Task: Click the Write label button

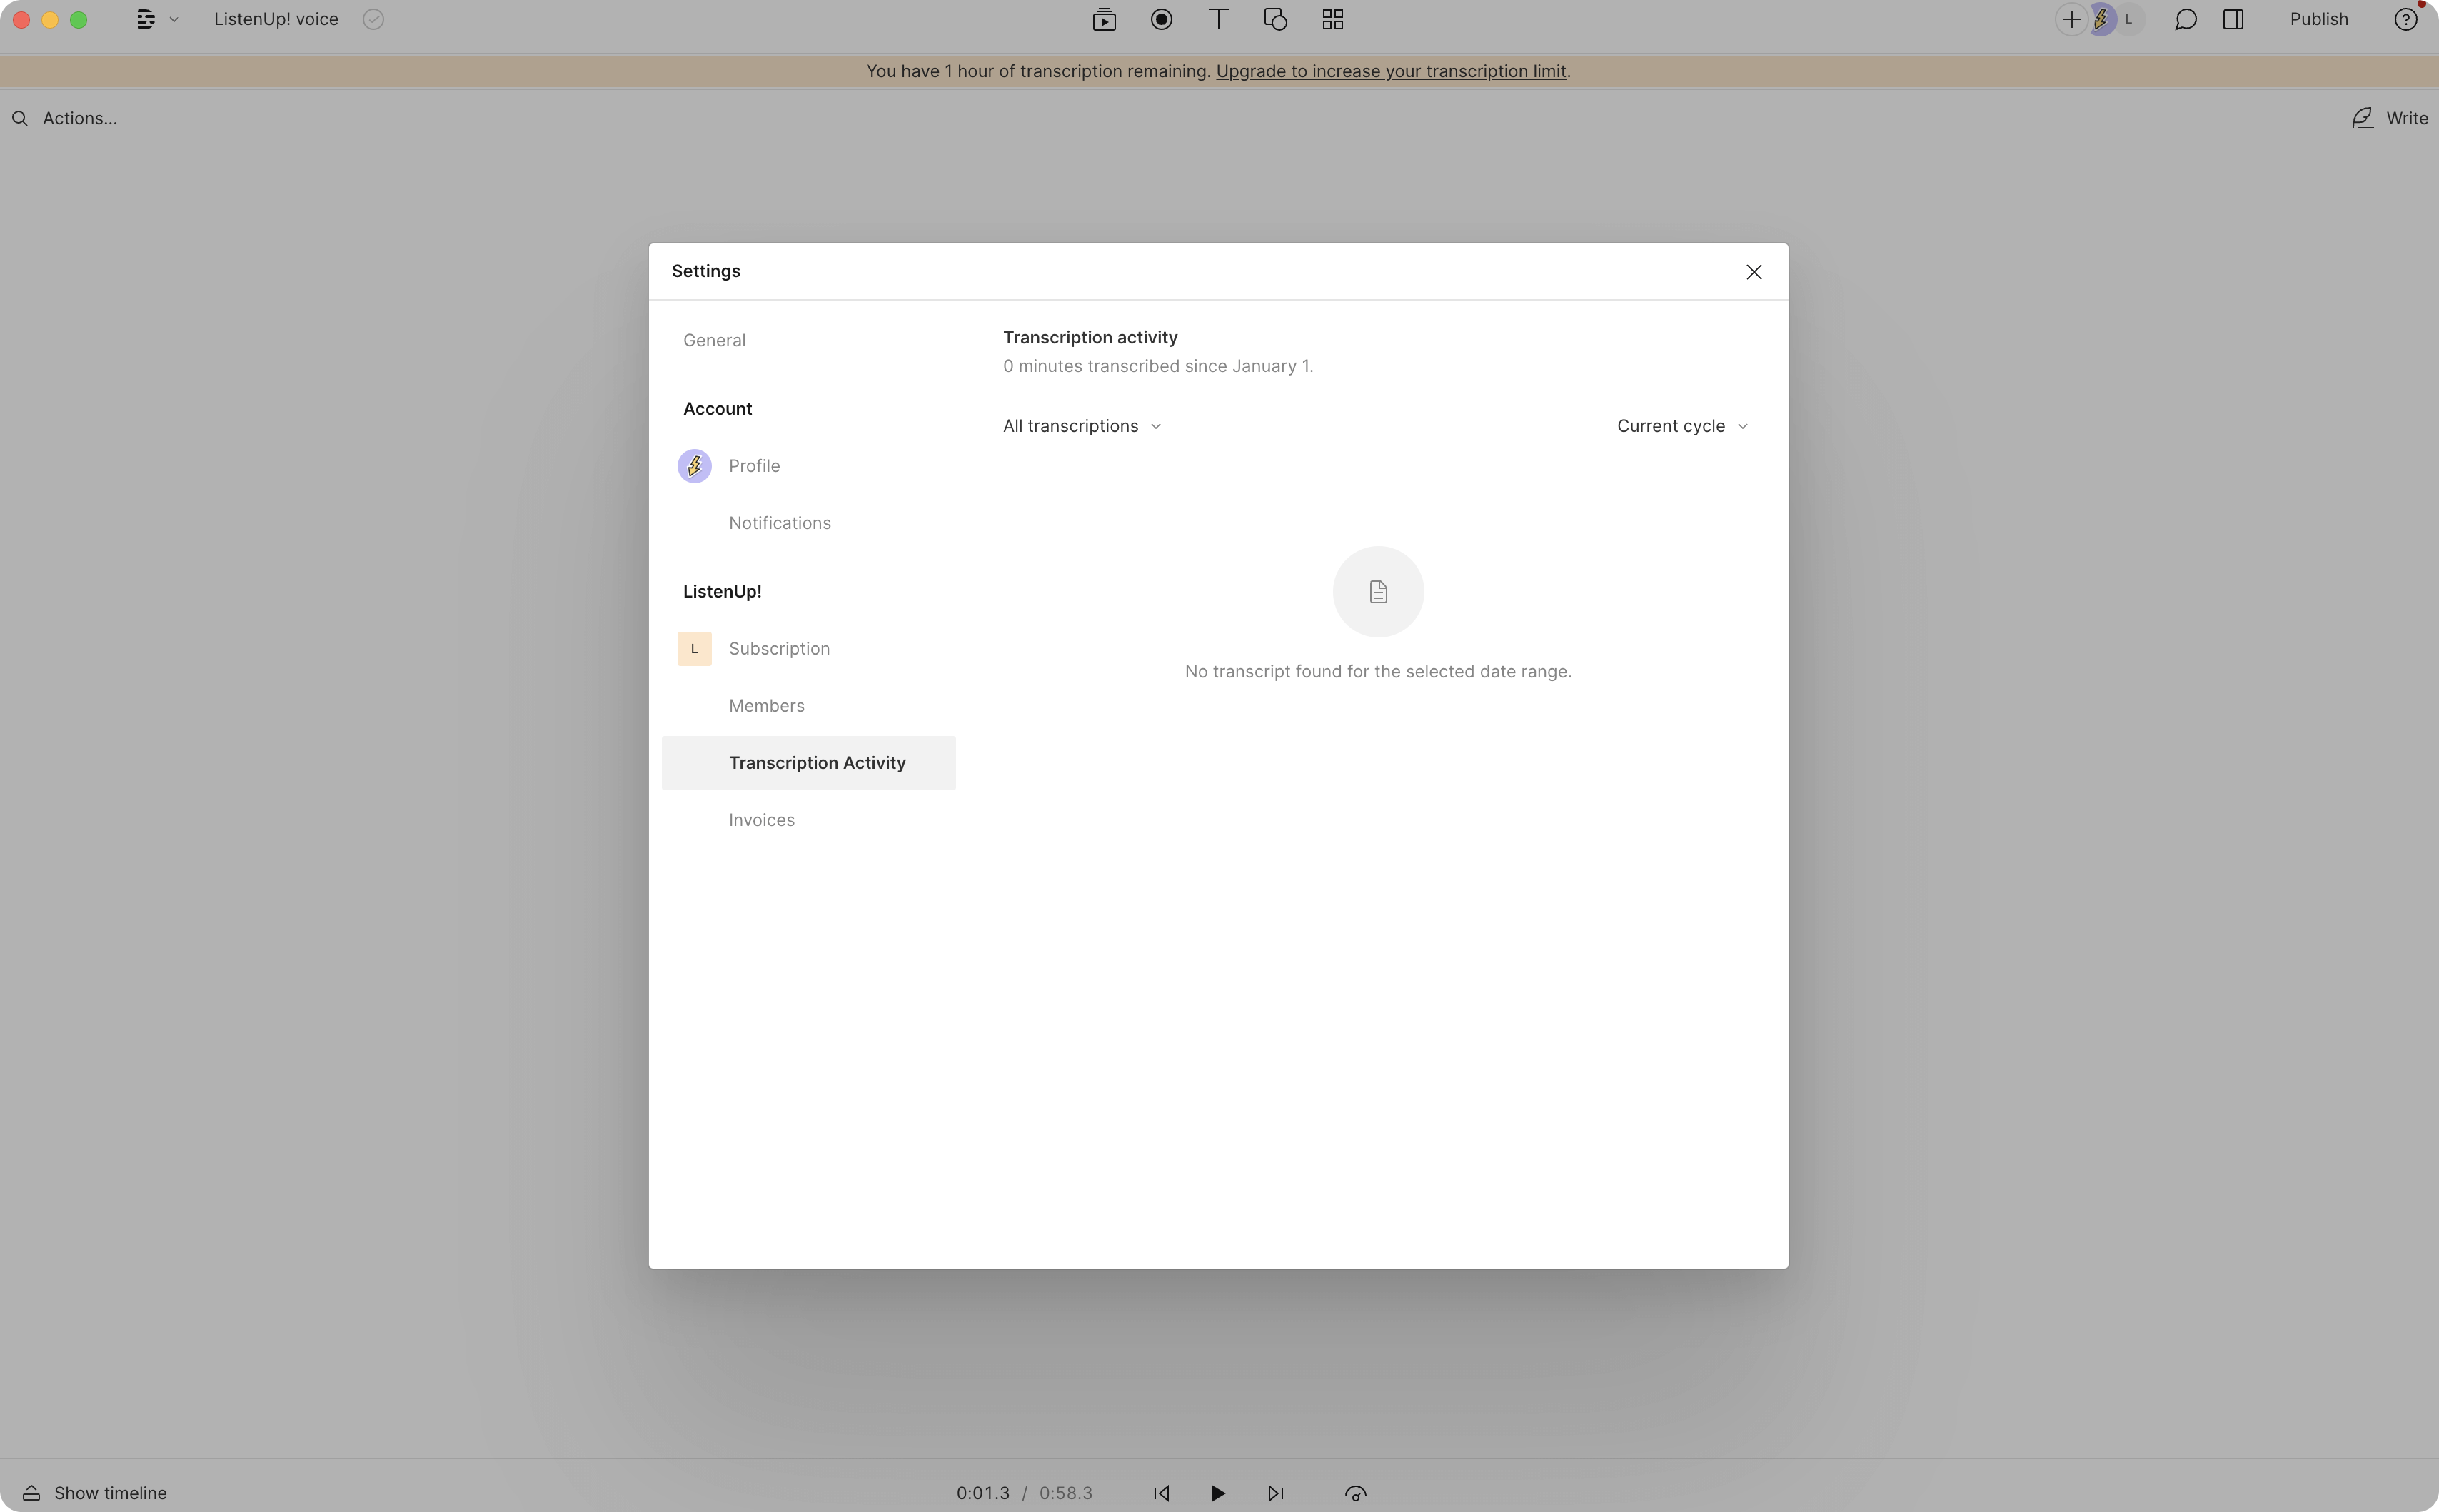Action: pyautogui.click(x=2406, y=118)
